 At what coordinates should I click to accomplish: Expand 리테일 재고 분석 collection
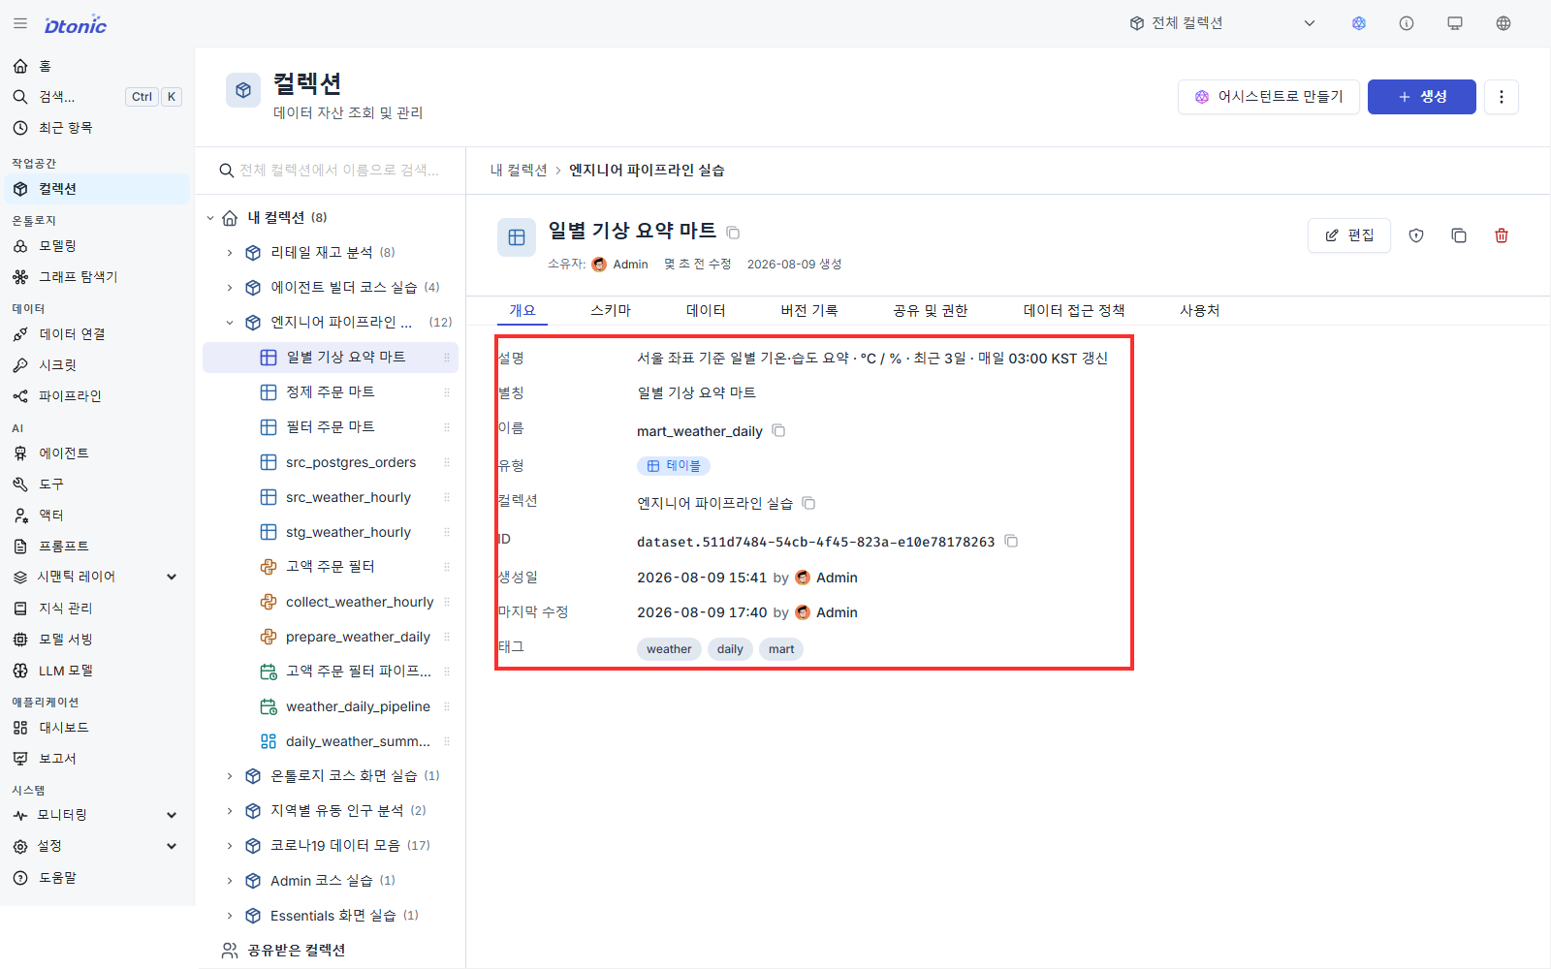pos(230,253)
